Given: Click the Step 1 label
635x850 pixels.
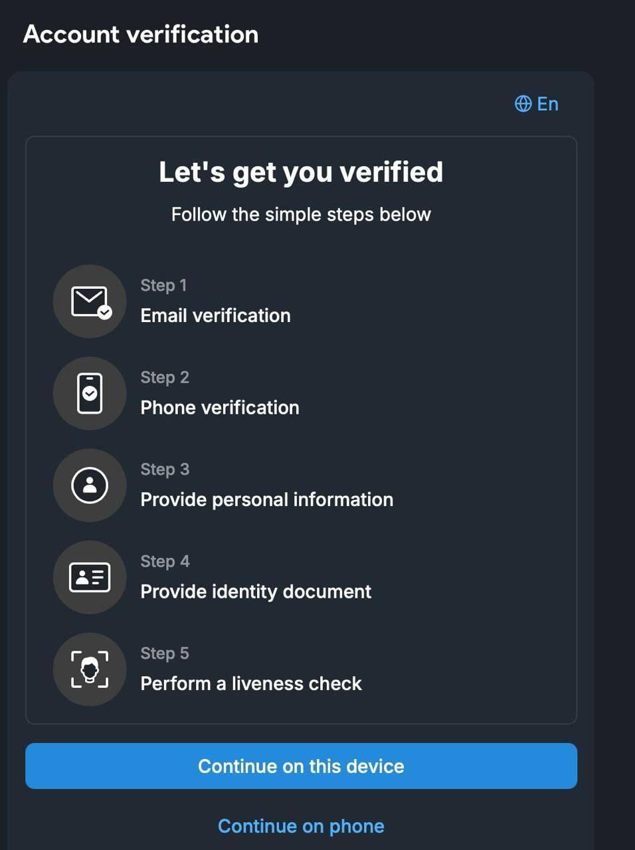Looking at the screenshot, I should (163, 286).
